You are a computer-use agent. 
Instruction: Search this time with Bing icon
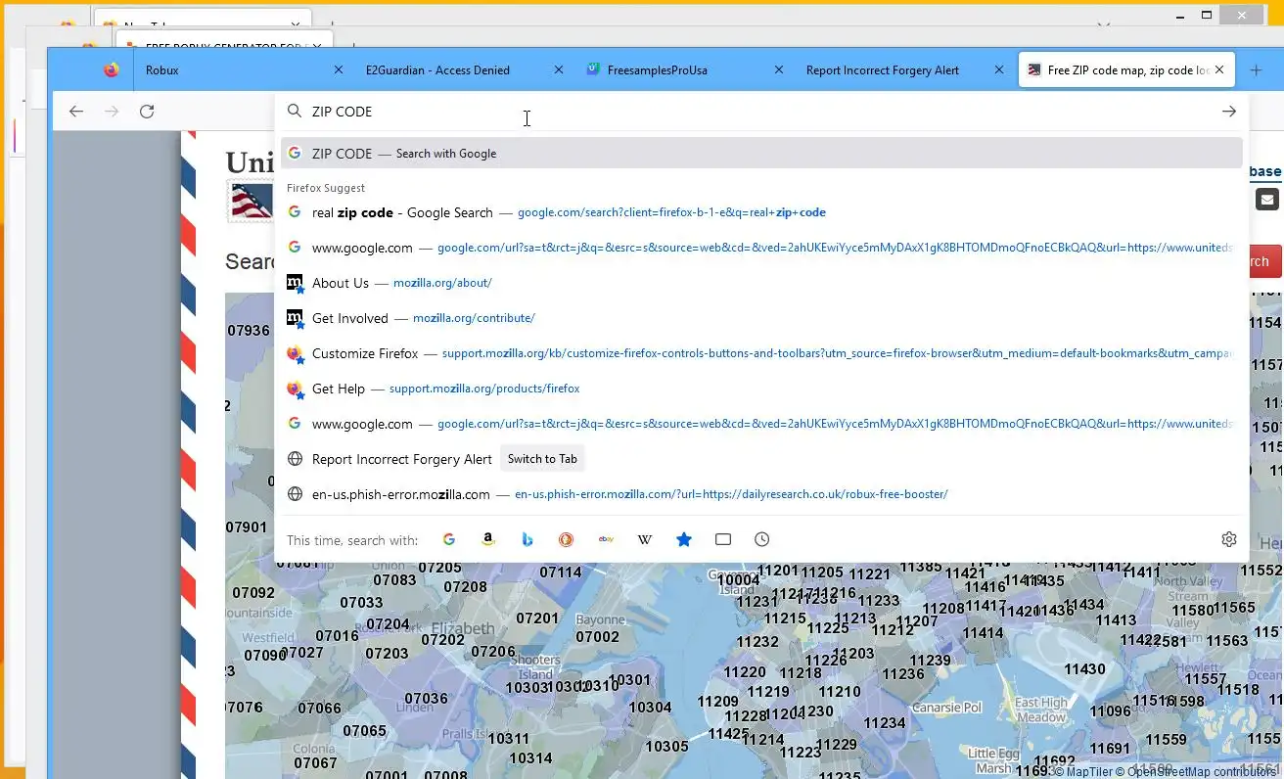[x=527, y=539]
